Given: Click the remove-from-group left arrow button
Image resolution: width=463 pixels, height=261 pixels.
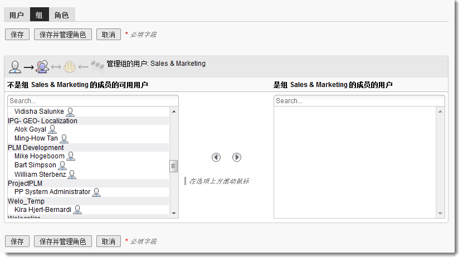Looking at the screenshot, I should click(216, 157).
